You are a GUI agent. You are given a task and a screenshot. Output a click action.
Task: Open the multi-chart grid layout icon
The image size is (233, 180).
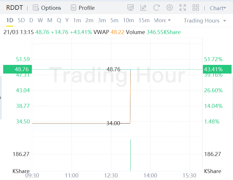point(196,8)
